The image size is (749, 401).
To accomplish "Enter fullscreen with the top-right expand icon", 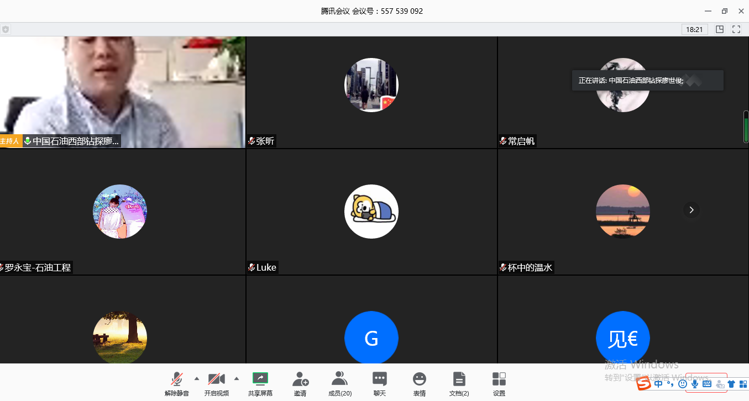I will [736, 29].
